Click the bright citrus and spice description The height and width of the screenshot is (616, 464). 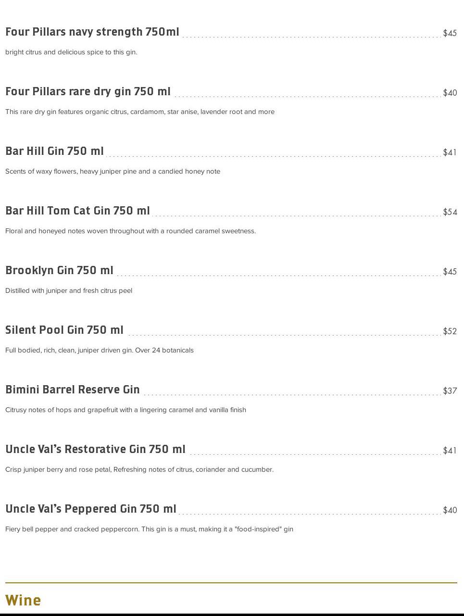tap(71, 52)
